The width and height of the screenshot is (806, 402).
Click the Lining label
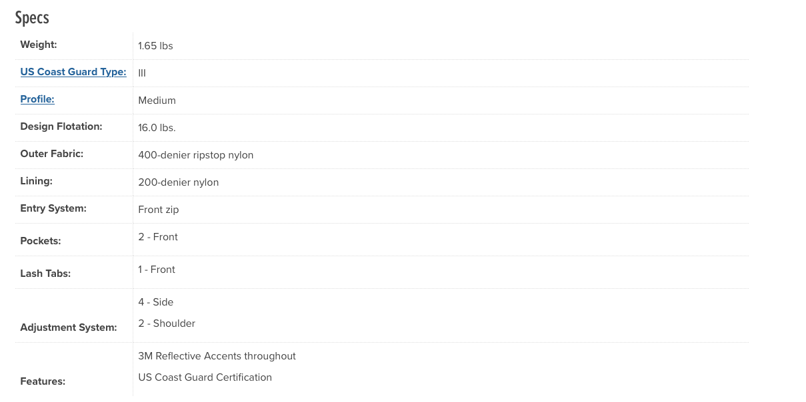36,181
